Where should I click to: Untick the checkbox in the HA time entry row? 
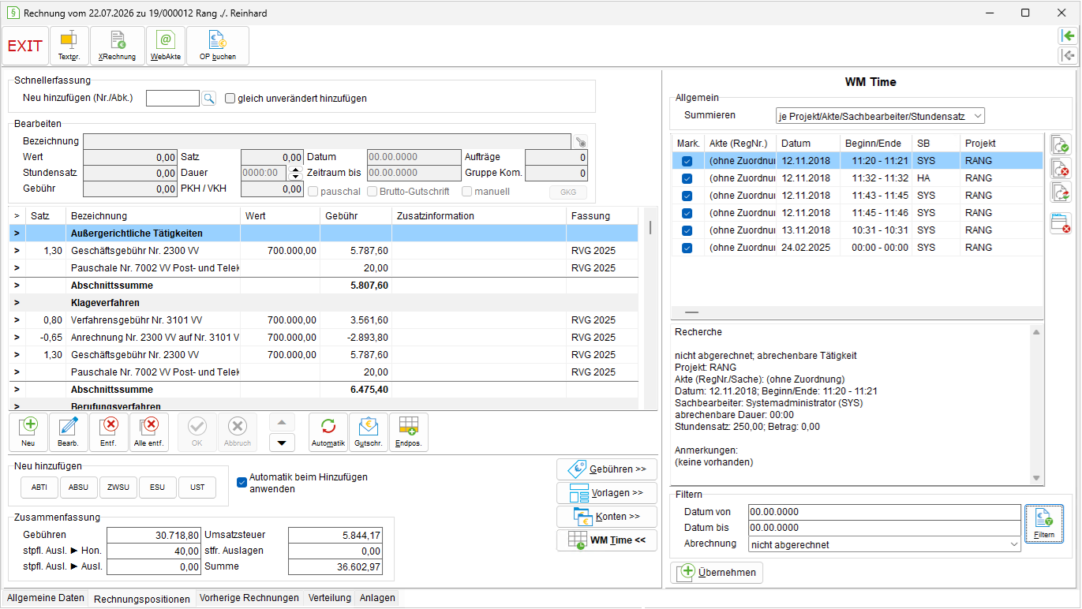(x=687, y=178)
